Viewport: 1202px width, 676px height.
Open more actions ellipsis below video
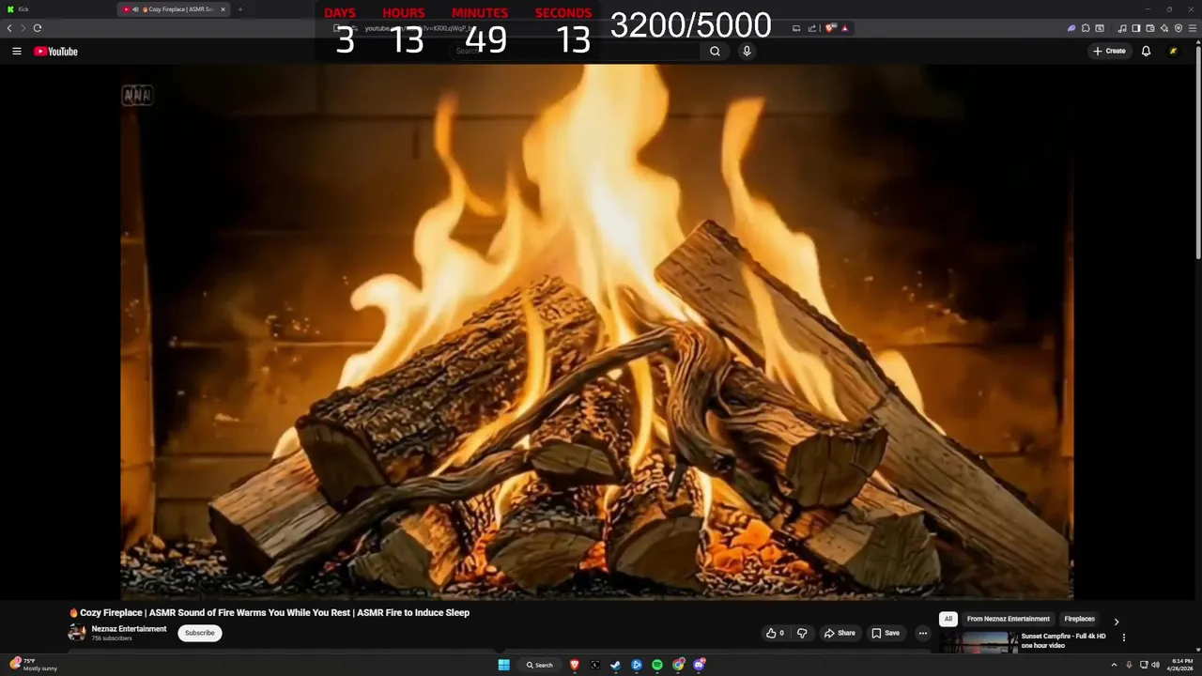922,633
